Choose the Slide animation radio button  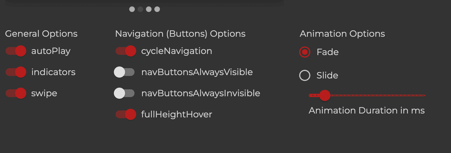pos(305,75)
